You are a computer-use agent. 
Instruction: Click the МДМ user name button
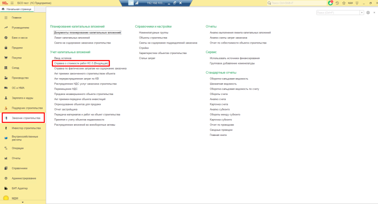[350, 3]
